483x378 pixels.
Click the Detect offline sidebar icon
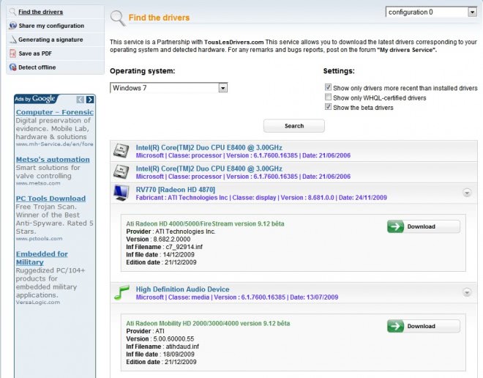[12, 67]
